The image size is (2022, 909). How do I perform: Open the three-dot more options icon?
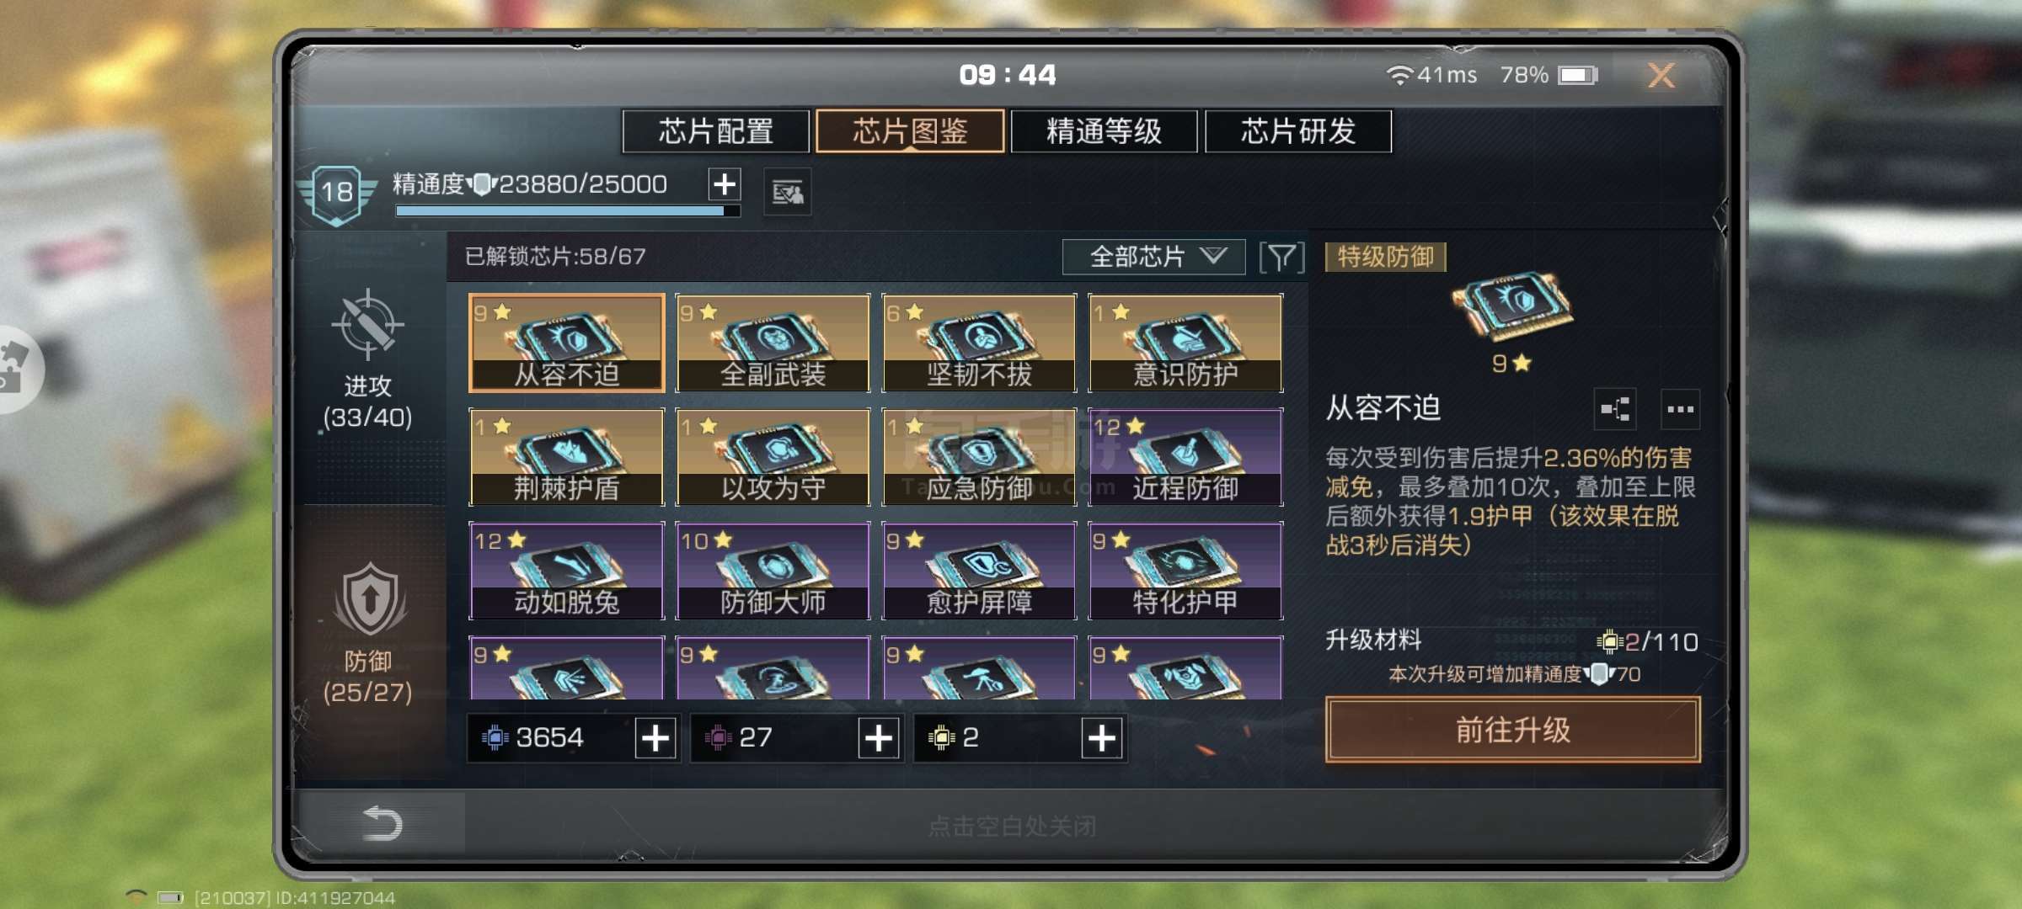1680,409
